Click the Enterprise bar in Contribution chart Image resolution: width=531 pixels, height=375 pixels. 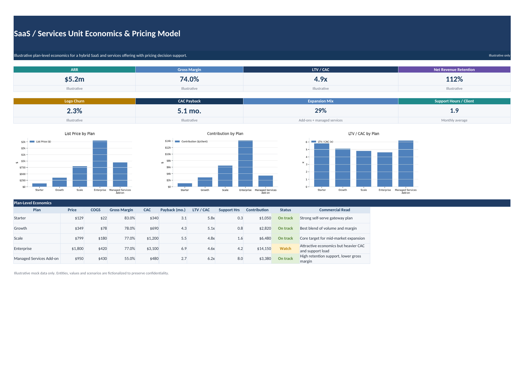(245, 163)
